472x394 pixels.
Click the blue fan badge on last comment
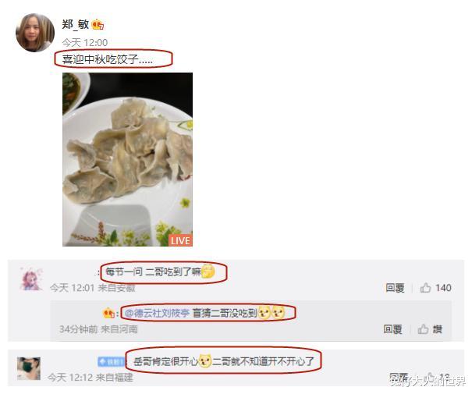[x=111, y=361]
